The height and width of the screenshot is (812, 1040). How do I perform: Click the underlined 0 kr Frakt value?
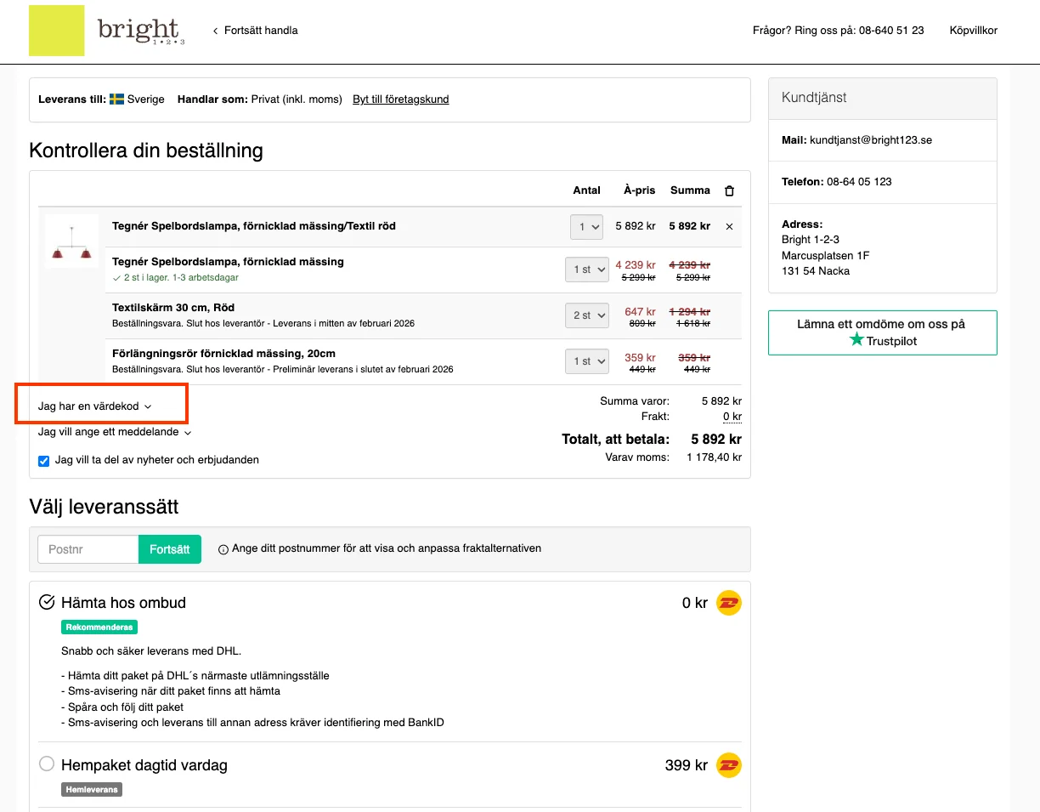coord(732,417)
